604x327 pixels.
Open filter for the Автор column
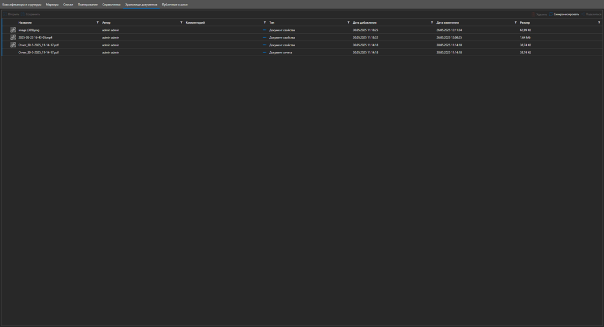click(181, 23)
